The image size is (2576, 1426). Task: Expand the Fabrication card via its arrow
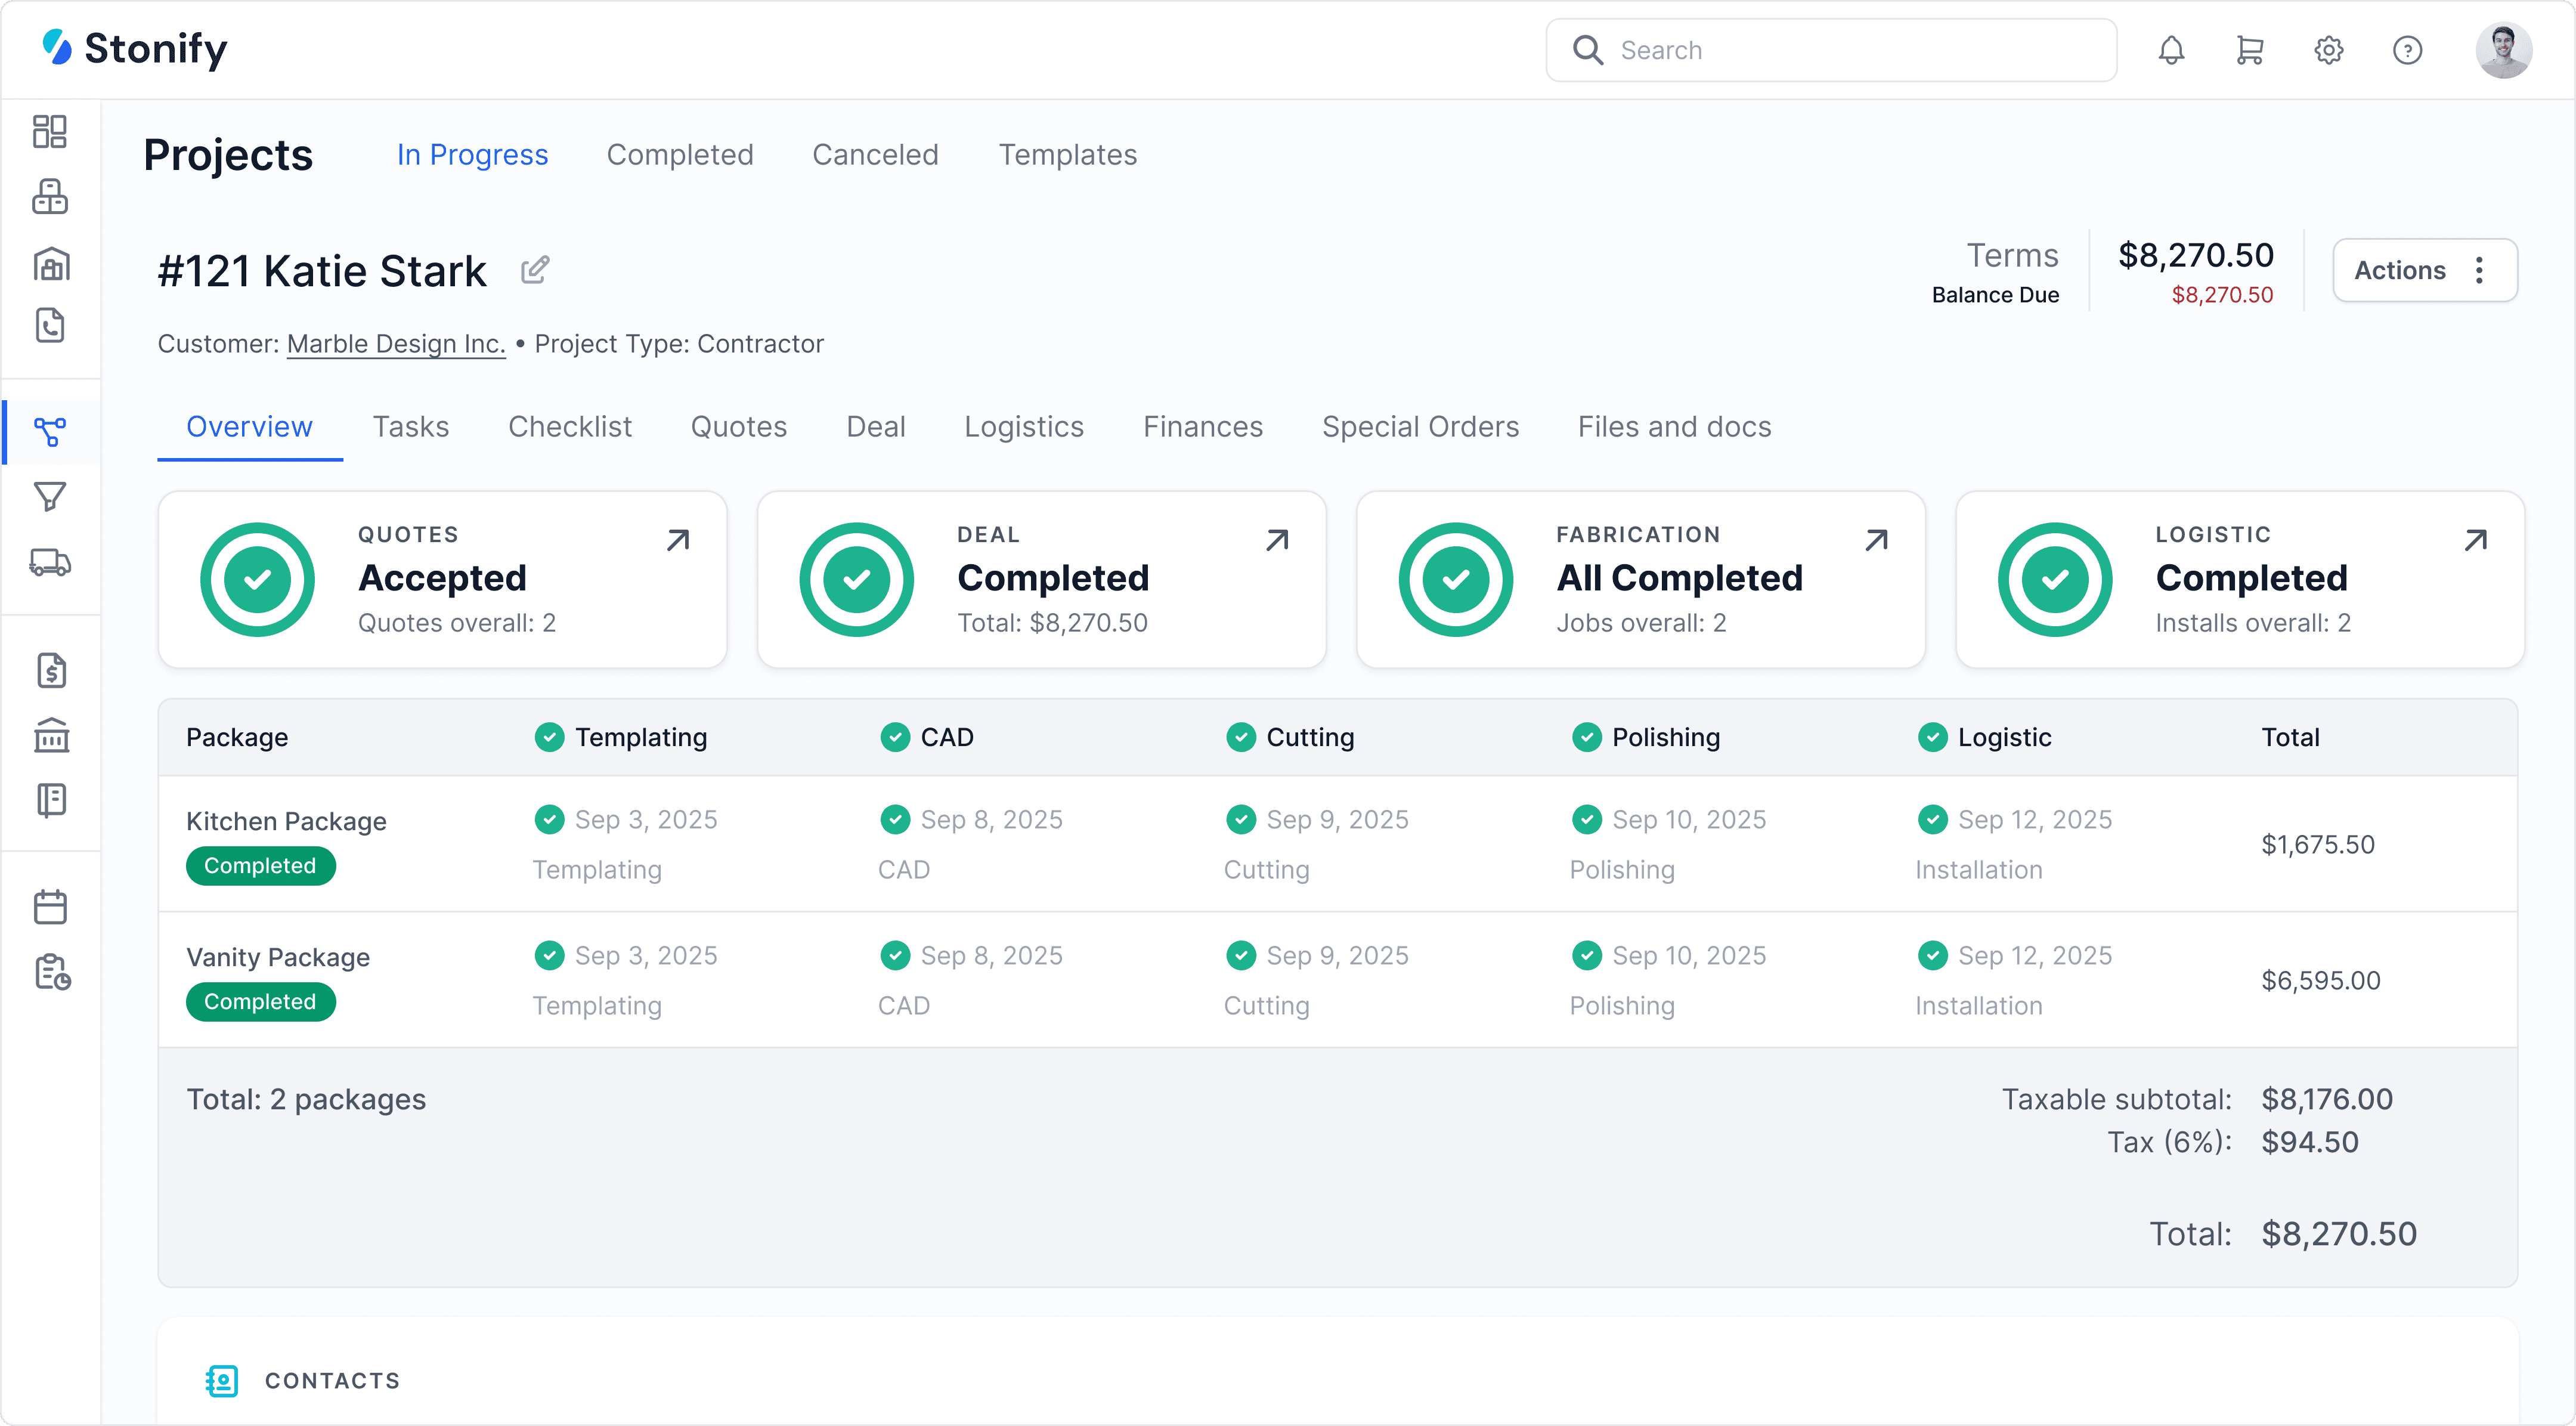tap(1876, 540)
